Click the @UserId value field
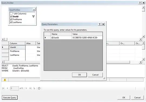This screenshot has height=102, width=146. pyautogui.click(x=87, y=38)
